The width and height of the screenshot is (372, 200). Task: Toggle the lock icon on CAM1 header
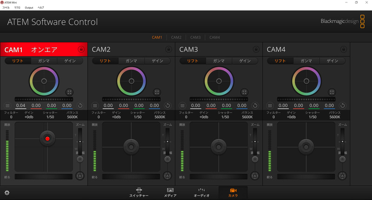[81, 50]
